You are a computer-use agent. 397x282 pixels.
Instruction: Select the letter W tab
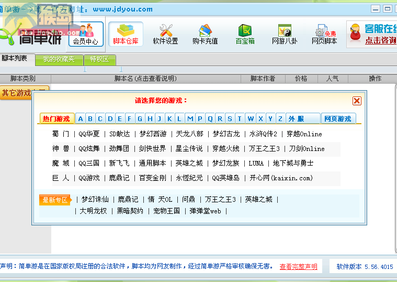(x=251, y=118)
